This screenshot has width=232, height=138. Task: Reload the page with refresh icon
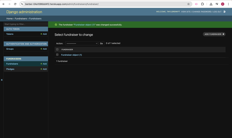15,4
